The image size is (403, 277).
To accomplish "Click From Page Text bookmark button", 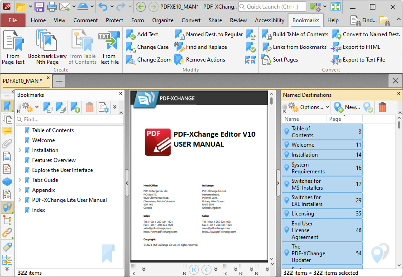I will (x=13, y=48).
